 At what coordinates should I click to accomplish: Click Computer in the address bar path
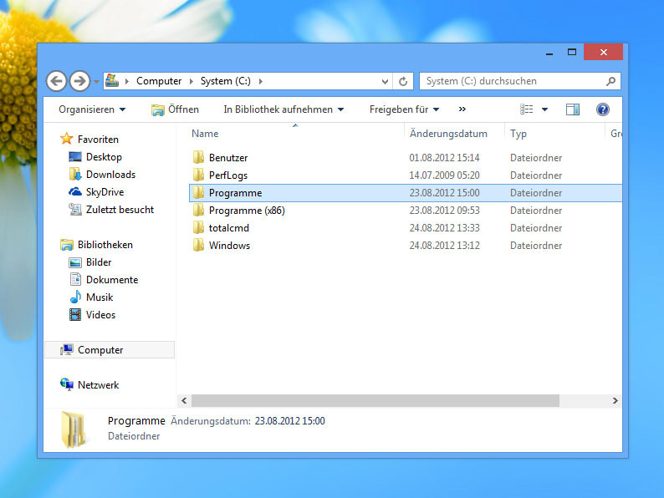159,81
